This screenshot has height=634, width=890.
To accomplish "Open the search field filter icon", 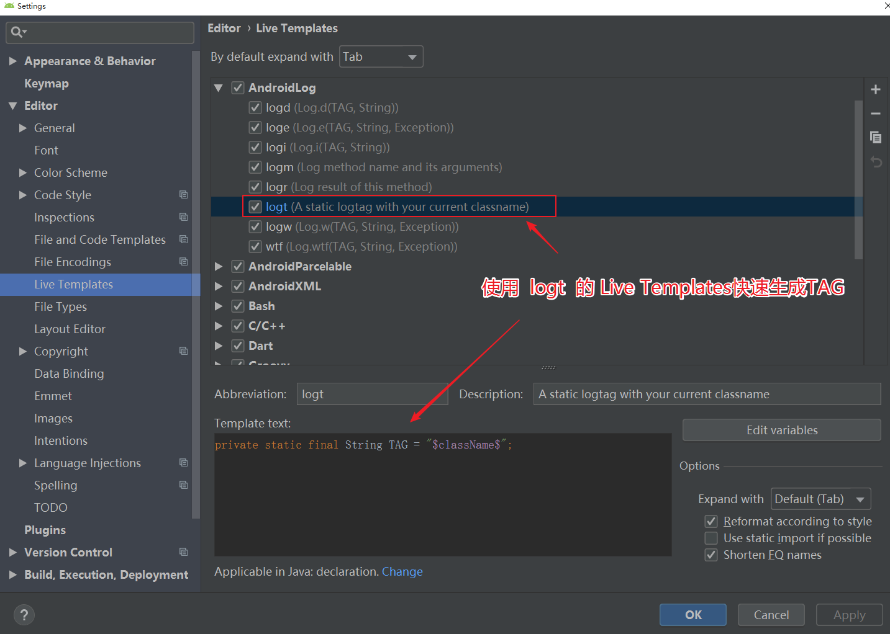I will (x=18, y=32).
